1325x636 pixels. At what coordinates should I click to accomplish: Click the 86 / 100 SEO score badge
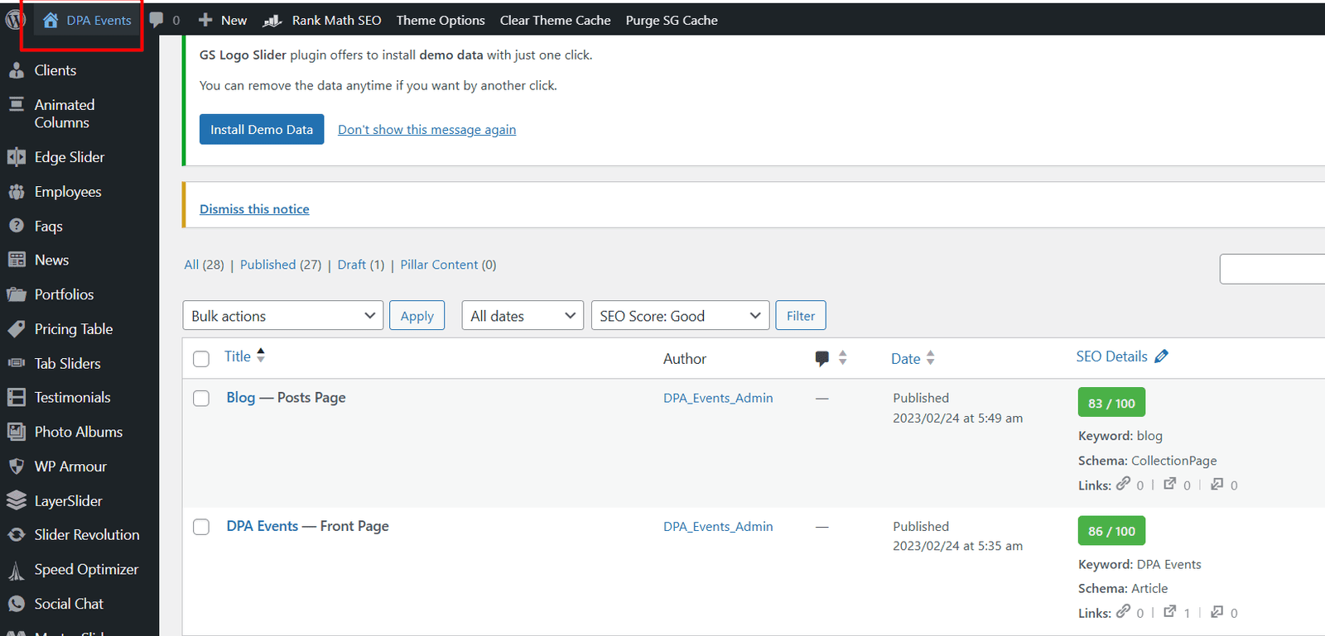tap(1111, 531)
